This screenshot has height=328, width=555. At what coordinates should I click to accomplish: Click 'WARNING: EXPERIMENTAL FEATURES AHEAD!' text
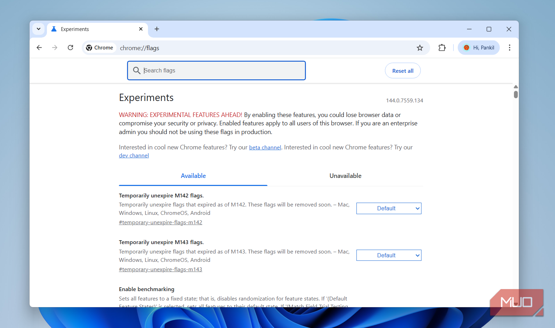coord(180,115)
